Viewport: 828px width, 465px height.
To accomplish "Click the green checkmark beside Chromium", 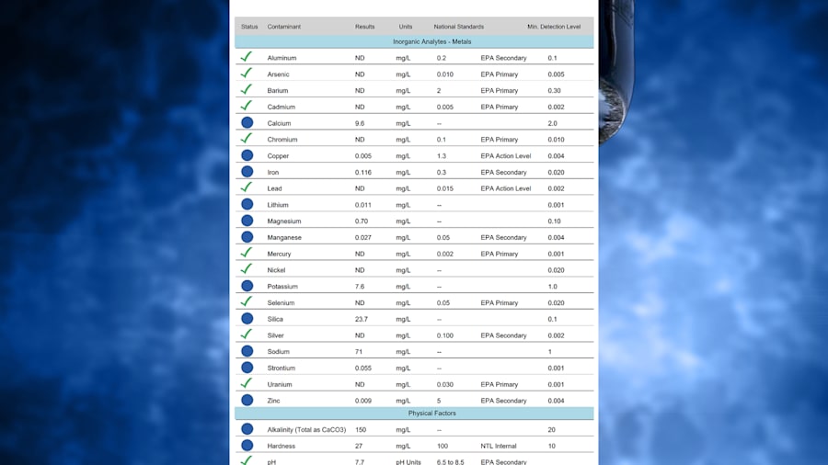I will click(x=246, y=138).
